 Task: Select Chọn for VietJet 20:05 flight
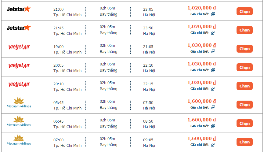pyautogui.click(x=244, y=68)
